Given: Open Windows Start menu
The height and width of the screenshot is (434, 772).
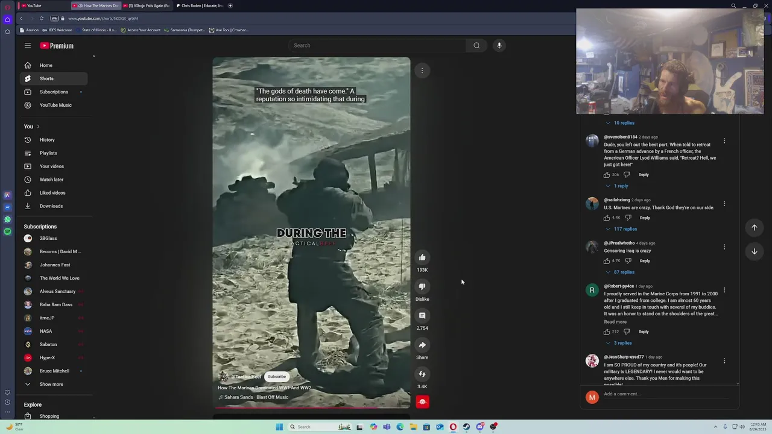Looking at the screenshot, I should (x=279, y=427).
